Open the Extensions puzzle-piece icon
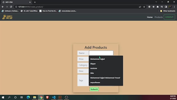Image resolution: width=177 pixels, height=100 pixels. [x=157, y=7]
